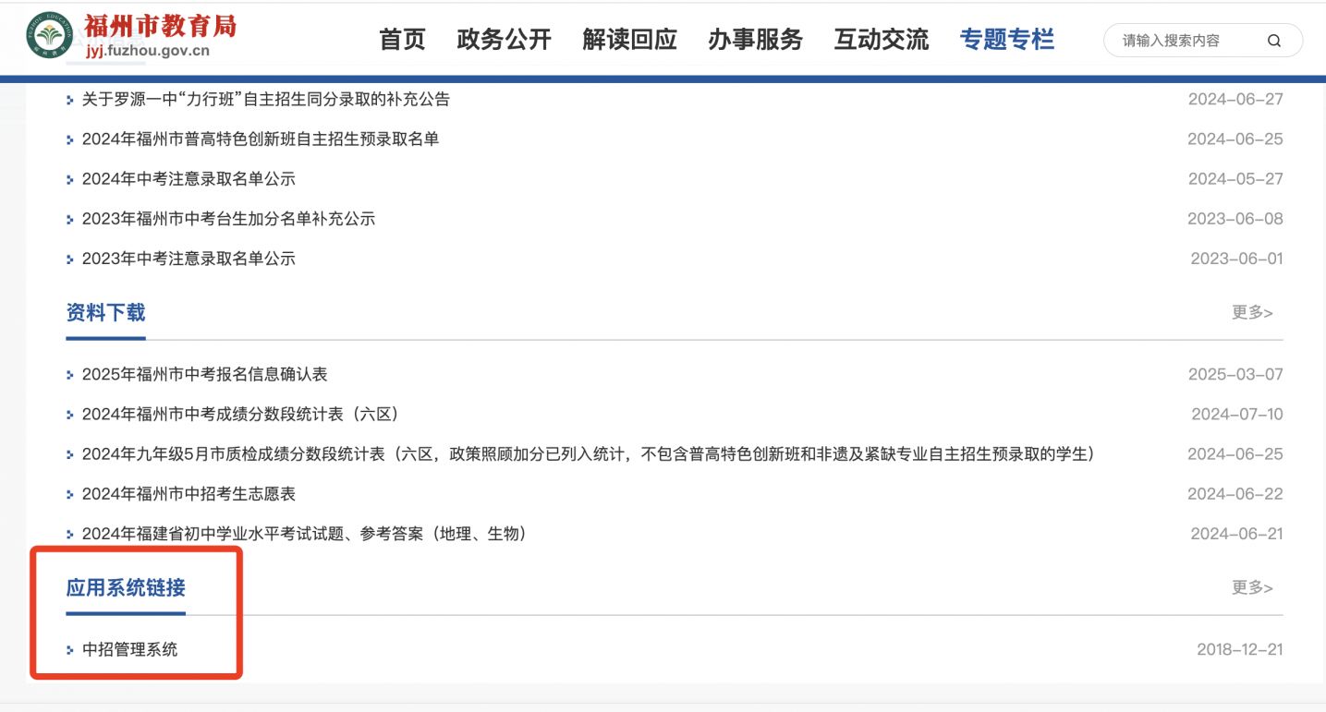Click date 2025-03-07
1326x712 pixels.
(x=1235, y=375)
